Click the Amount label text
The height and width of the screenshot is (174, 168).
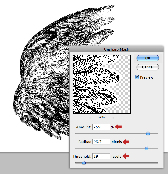pyautogui.click(x=84, y=127)
